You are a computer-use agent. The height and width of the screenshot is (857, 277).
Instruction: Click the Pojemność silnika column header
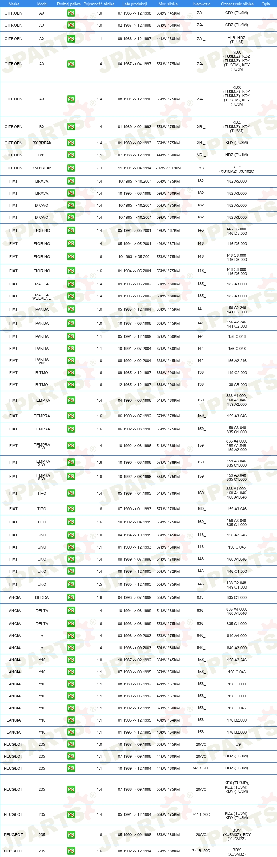coord(99,4)
